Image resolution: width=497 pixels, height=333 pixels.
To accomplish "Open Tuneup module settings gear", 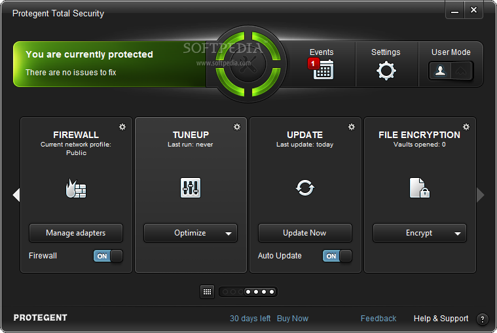I will click(237, 127).
